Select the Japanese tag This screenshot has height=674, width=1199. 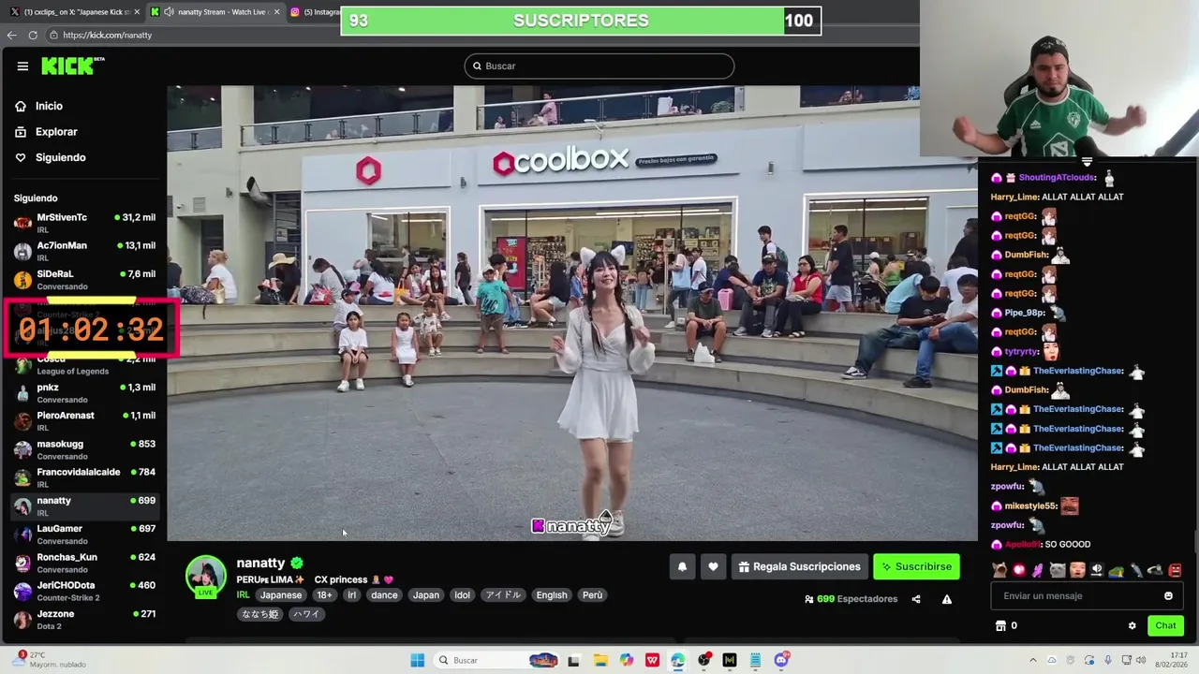[281, 595]
